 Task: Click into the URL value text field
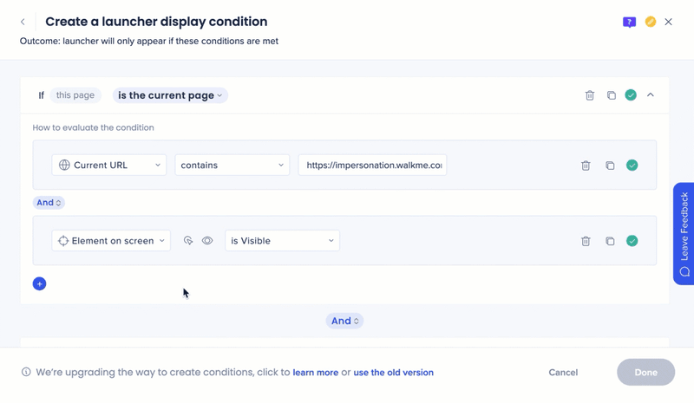pos(373,166)
